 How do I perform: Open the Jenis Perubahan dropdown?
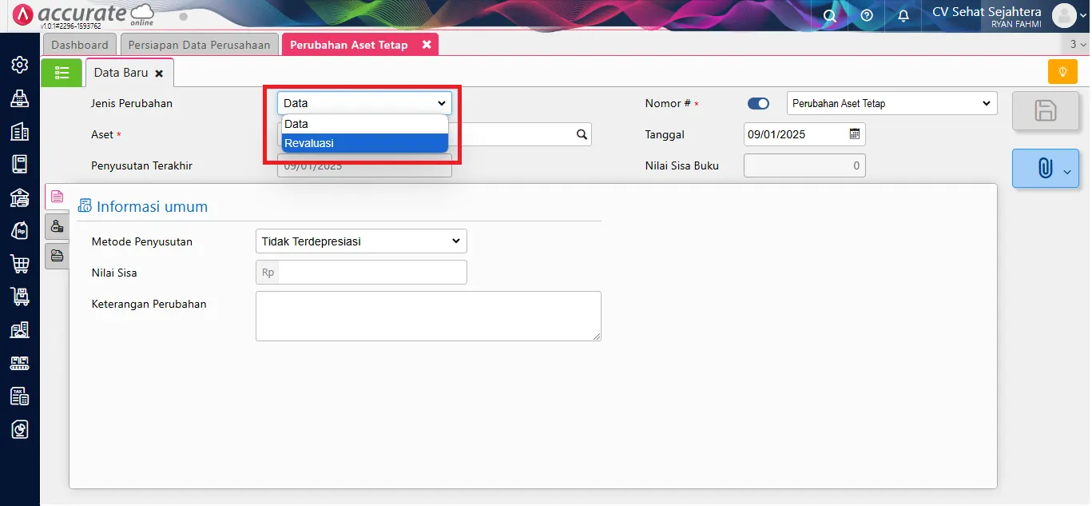(364, 103)
